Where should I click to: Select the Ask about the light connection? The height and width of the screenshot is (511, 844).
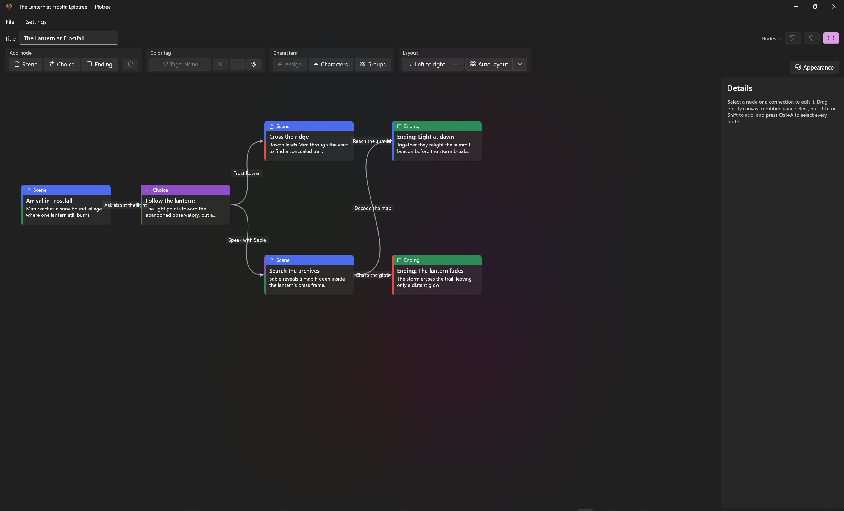[125, 205]
